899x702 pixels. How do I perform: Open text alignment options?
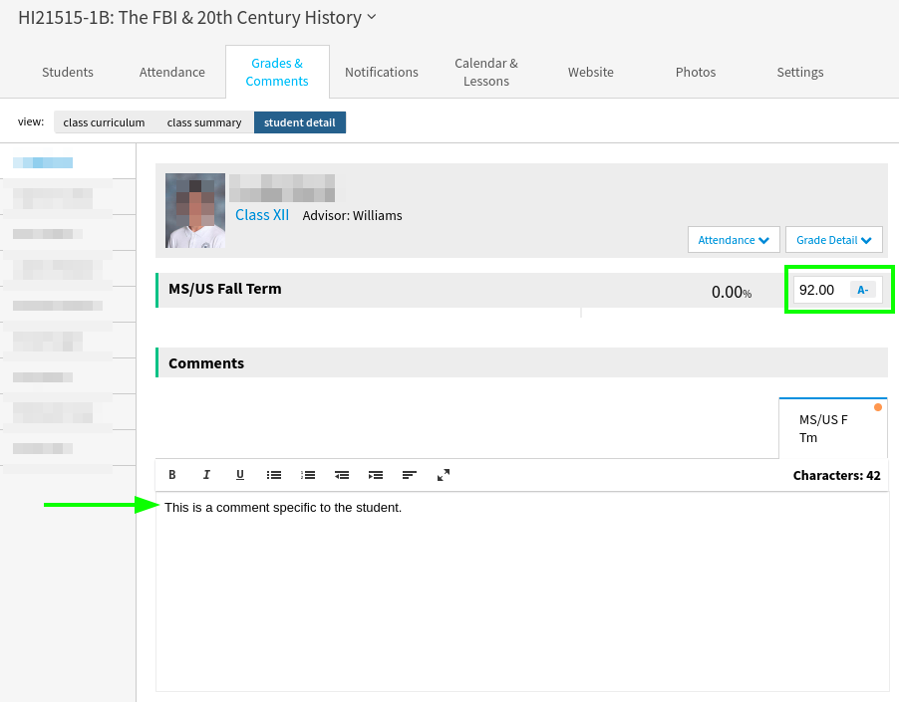coord(410,475)
